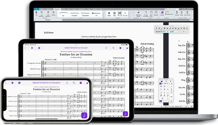The width and height of the screenshot is (218, 125).
Task: Select the Notations ribbon tab
Action: [x=57, y=9]
